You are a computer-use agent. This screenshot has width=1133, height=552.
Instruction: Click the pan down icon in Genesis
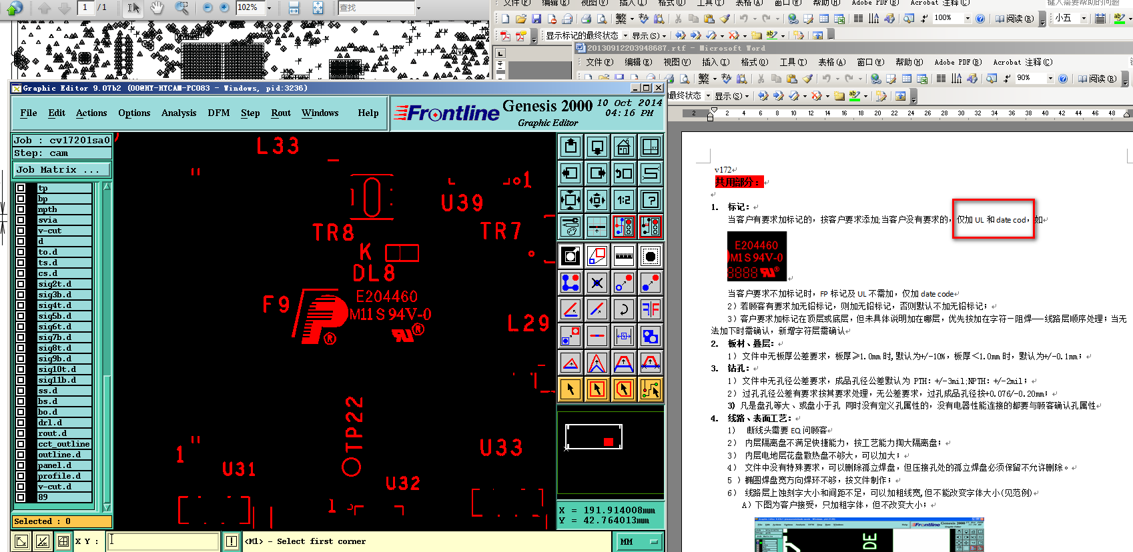click(597, 147)
